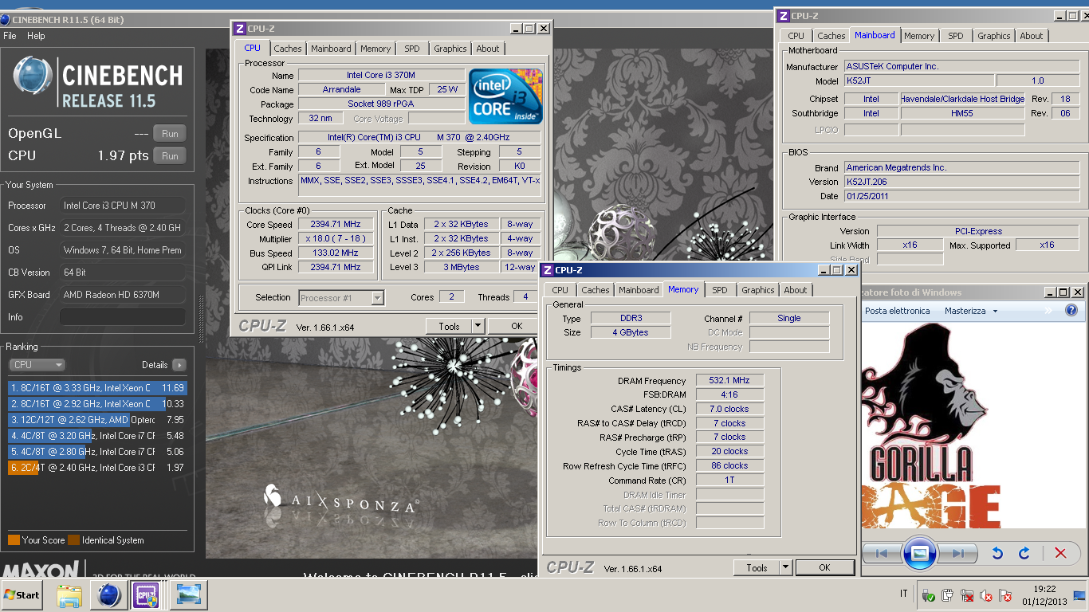Click Safely Remove Hardware tray icon
The width and height of the screenshot is (1089, 612).
click(x=928, y=595)
